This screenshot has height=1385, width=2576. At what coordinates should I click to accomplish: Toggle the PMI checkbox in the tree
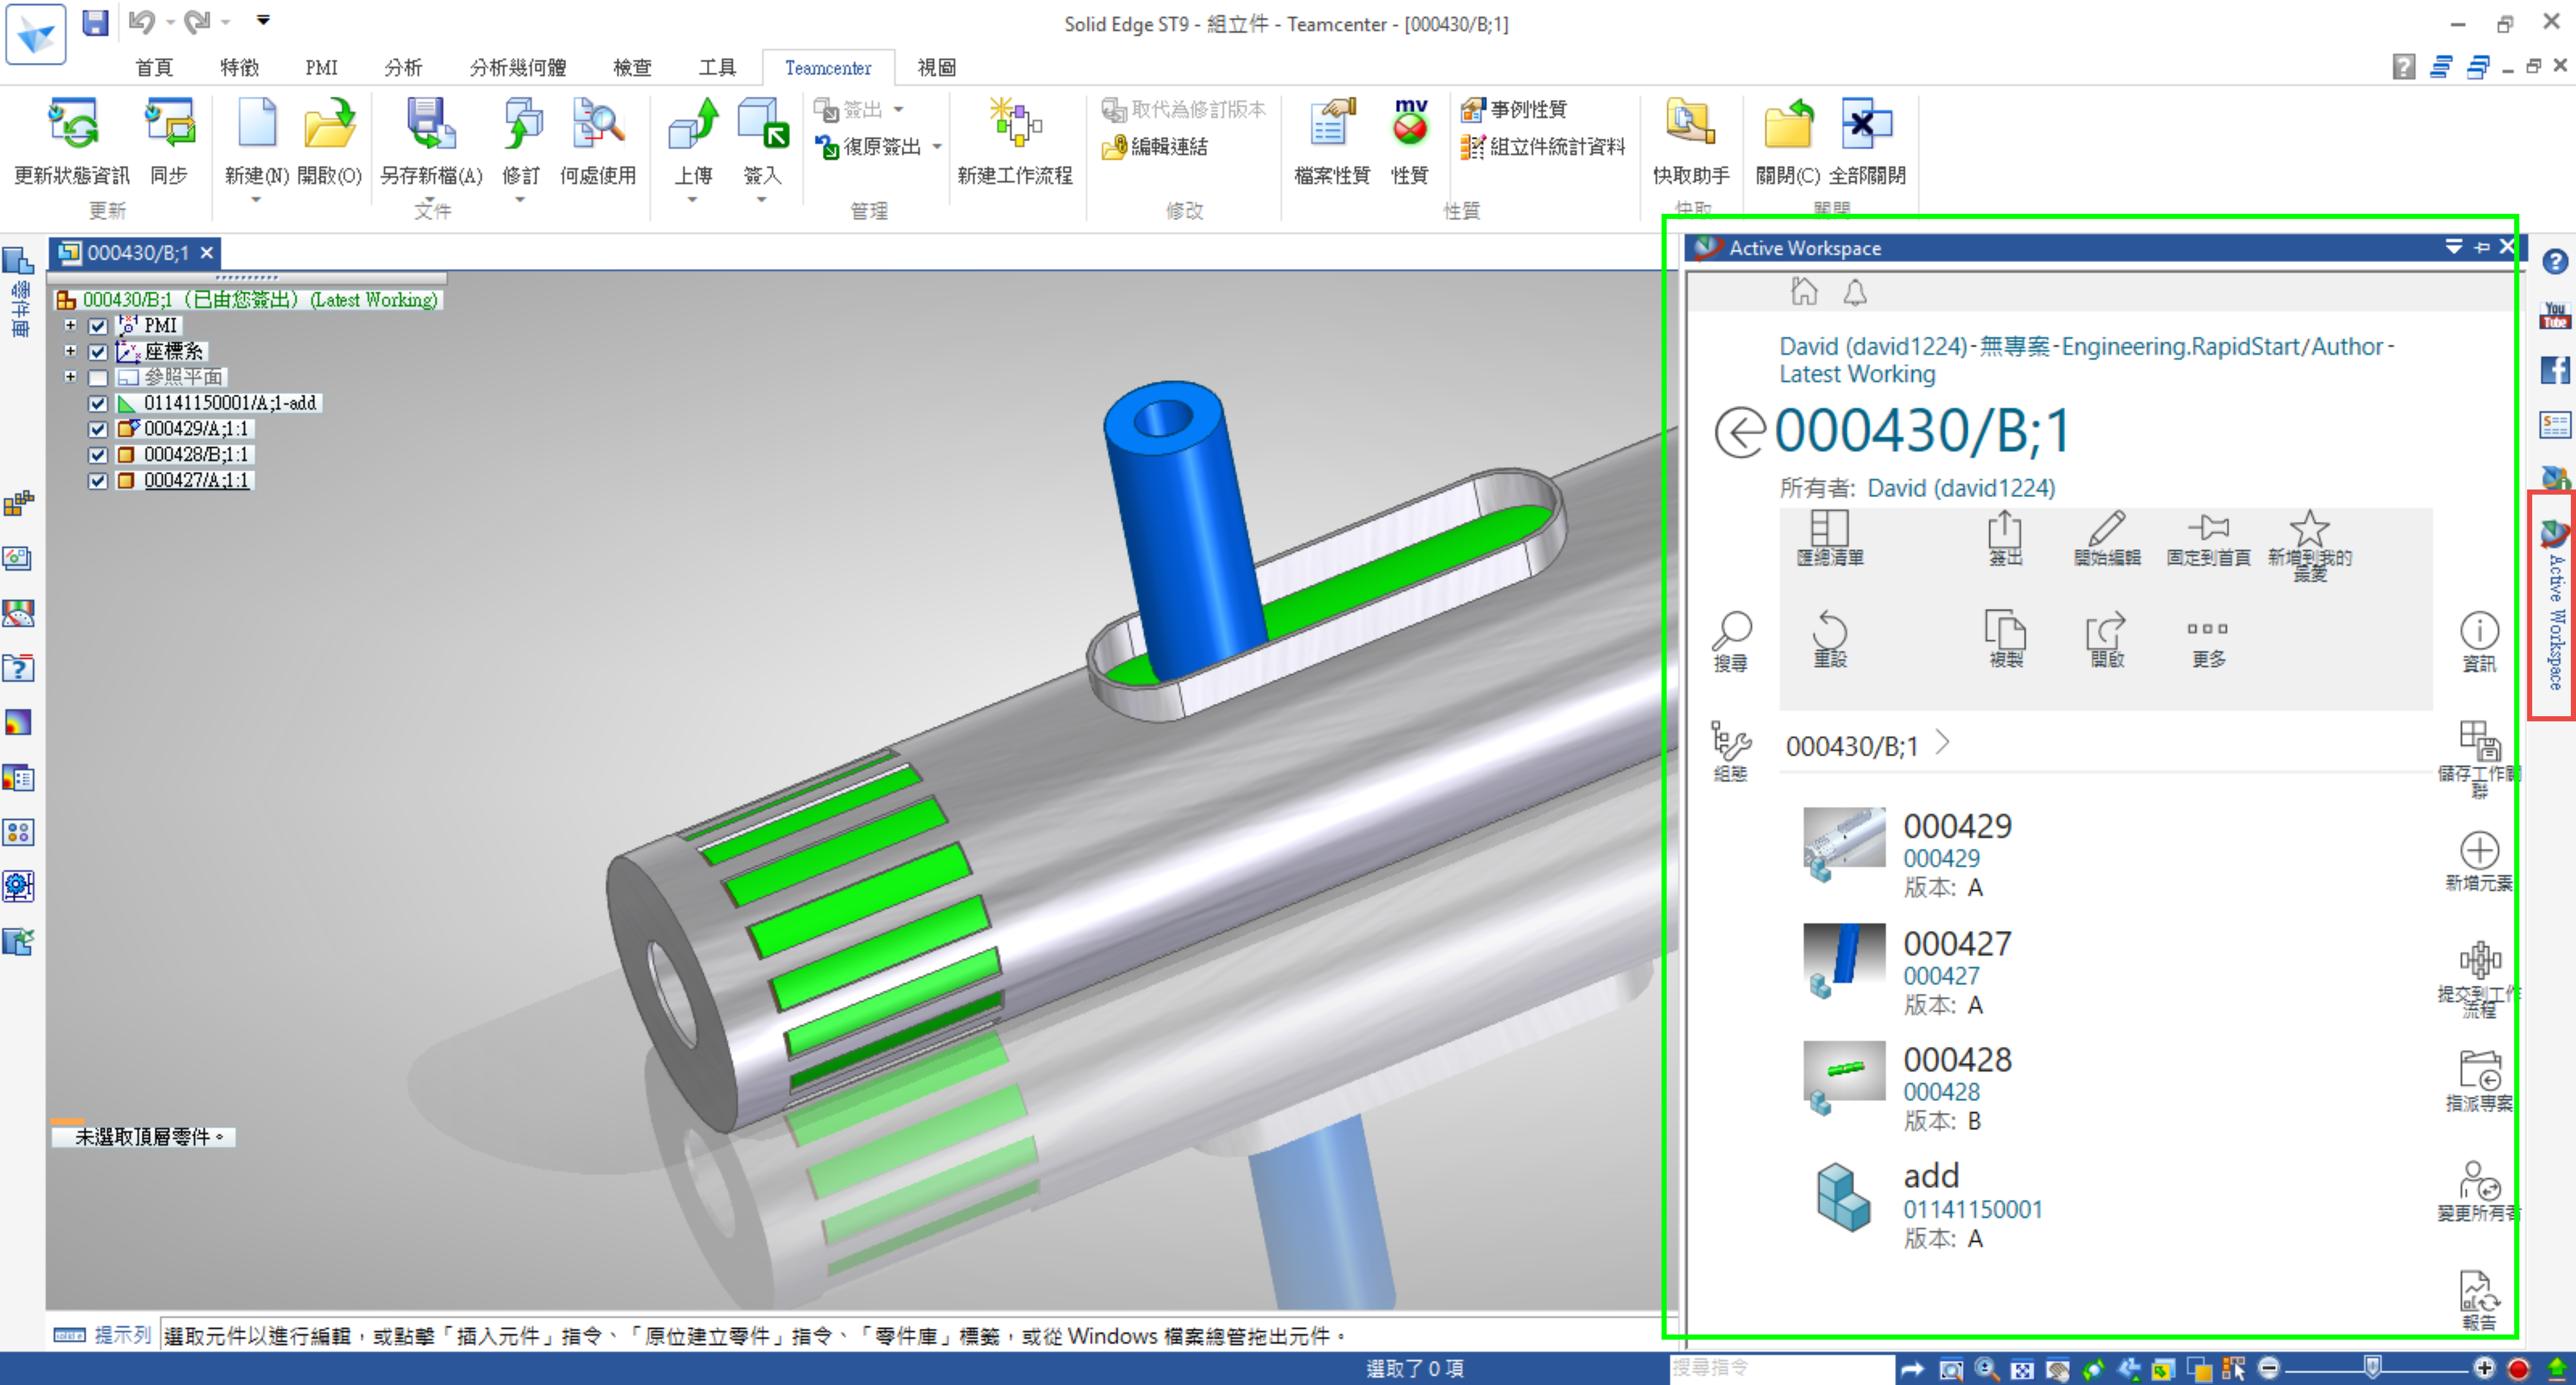pos(98,326)
